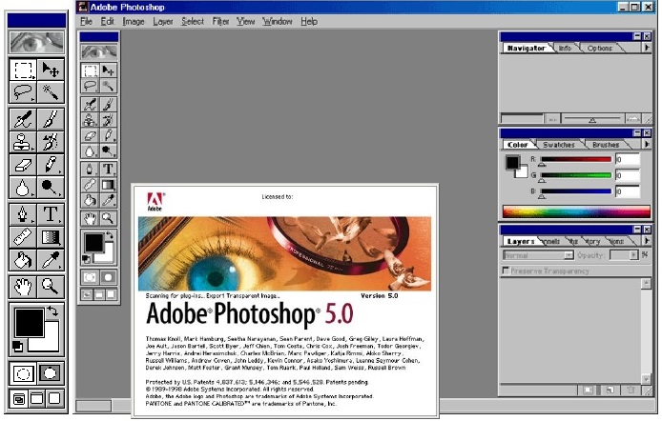Choose the Blur tool in the enlarged toolbox

coord(23,188)
